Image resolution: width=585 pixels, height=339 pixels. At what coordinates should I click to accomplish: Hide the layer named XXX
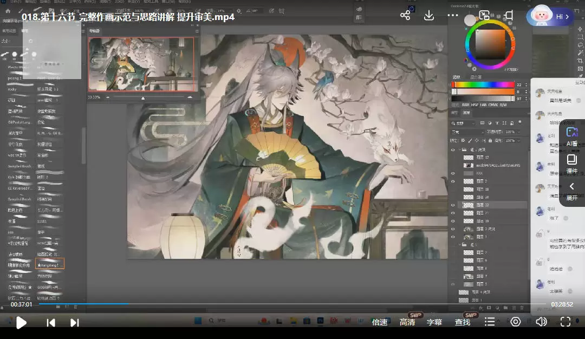453,173
